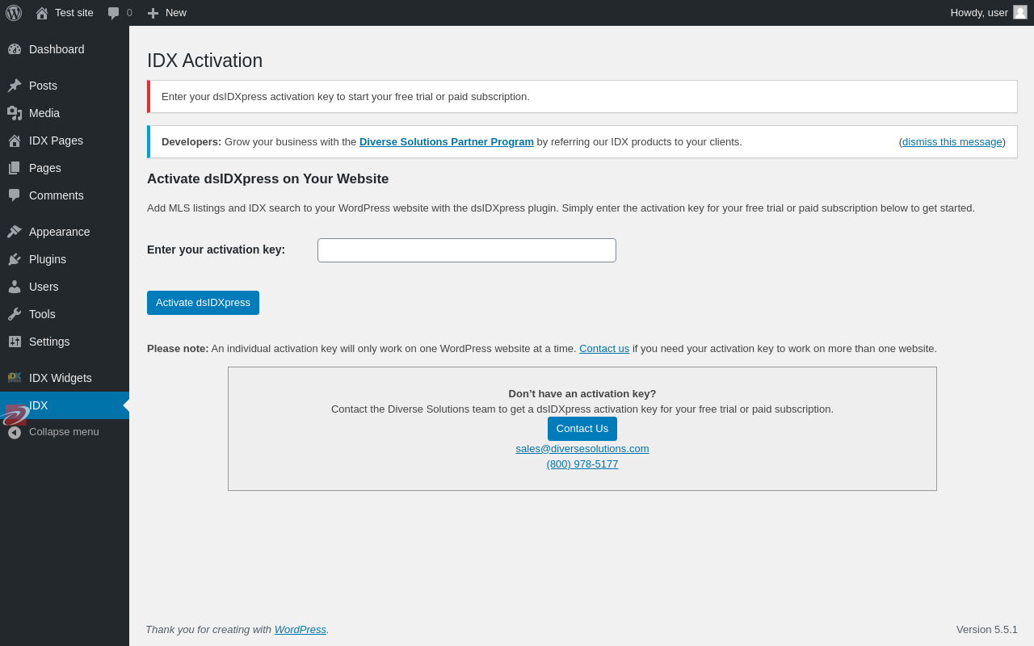Click the Collapse menu arrow icon
Screen dimensions: 1034x646
[x=15, y=433]
